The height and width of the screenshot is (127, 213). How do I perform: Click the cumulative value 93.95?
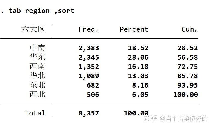click(x=187, y=85)
